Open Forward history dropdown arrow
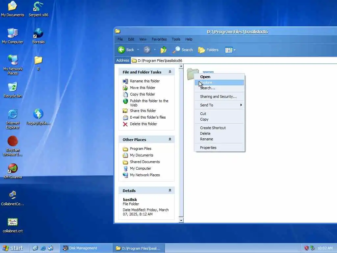The height and width of the screenshot is (253, 337). click(x=155, y=50)
